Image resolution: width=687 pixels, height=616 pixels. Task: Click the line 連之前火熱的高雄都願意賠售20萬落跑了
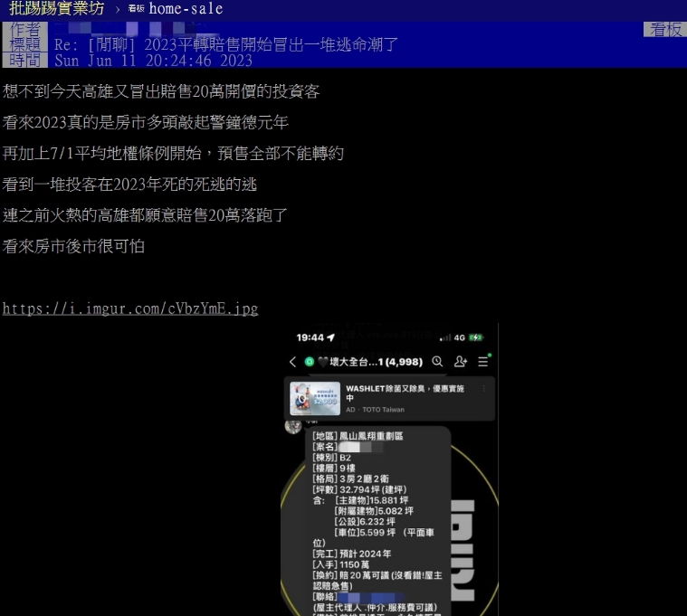(x=145, y=215)
